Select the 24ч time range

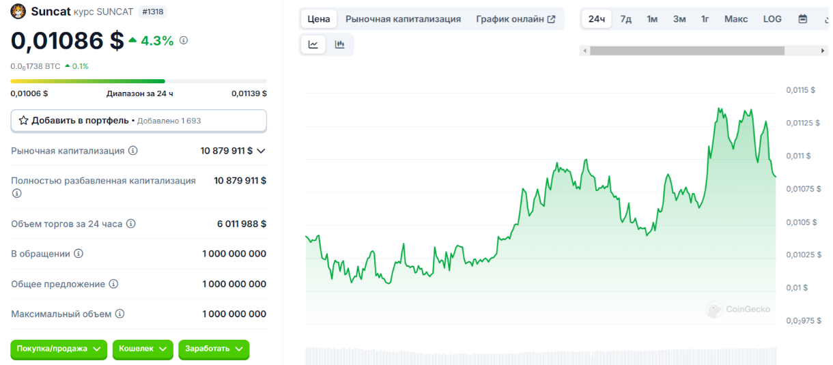click(x=597, y=18)
